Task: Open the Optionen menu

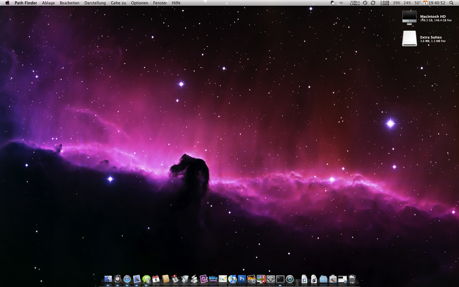Action: tap(140, 3)
